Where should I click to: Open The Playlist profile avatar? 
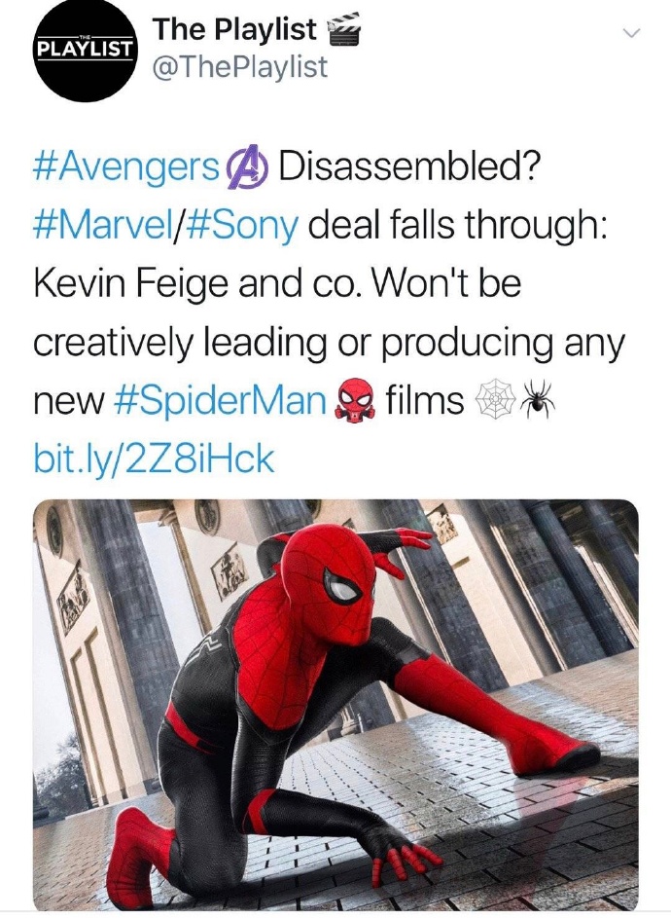(82, 48)
